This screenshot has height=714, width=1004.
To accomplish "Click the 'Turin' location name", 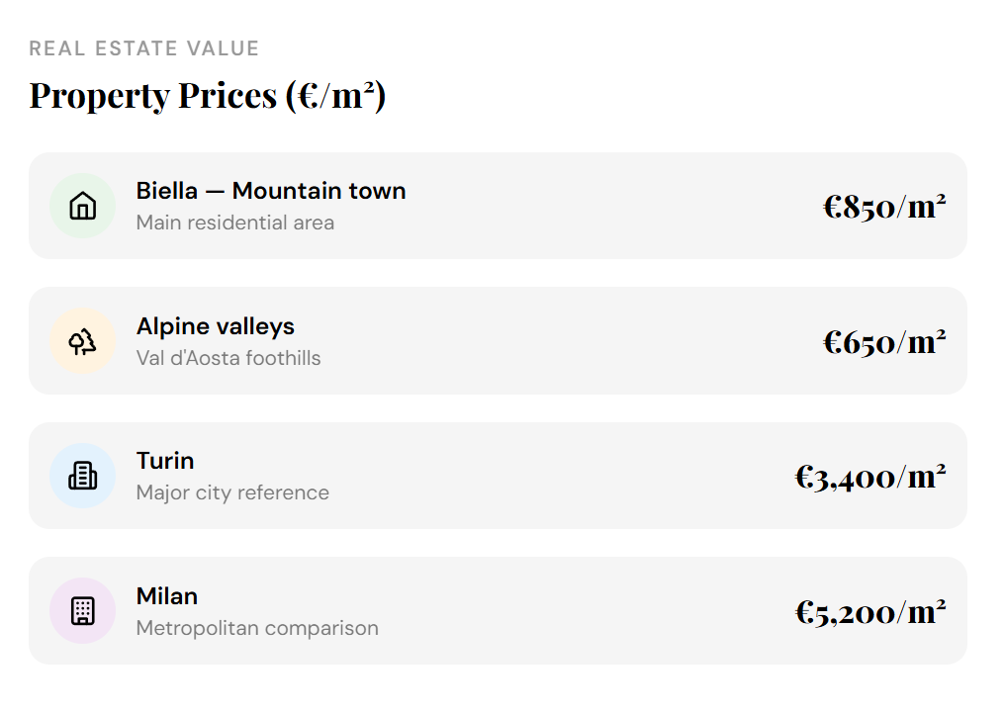I will (x=165, y=461).
